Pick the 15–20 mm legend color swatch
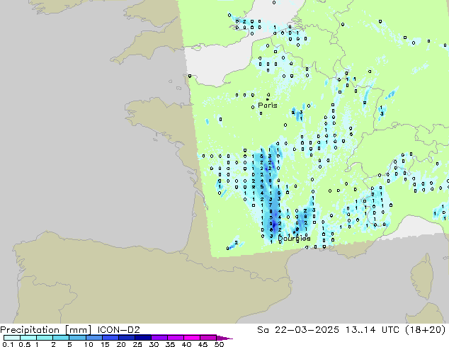 [110, 338]
